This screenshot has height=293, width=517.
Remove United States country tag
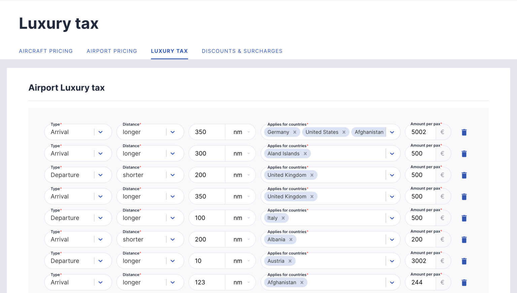point(344,132)
